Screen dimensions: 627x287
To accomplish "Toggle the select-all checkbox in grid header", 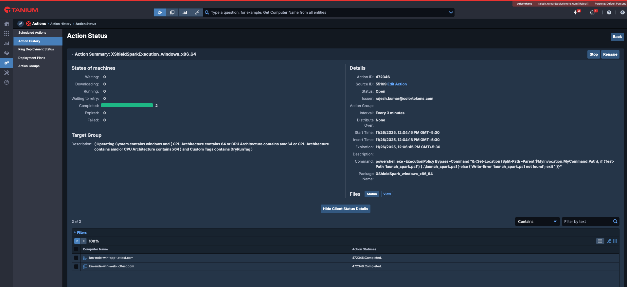I will pos(76,249).
